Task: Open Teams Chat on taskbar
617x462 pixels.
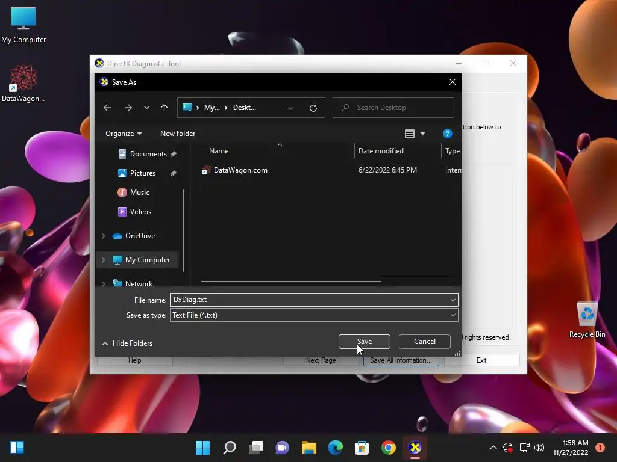Action: (x=282, y=448)
